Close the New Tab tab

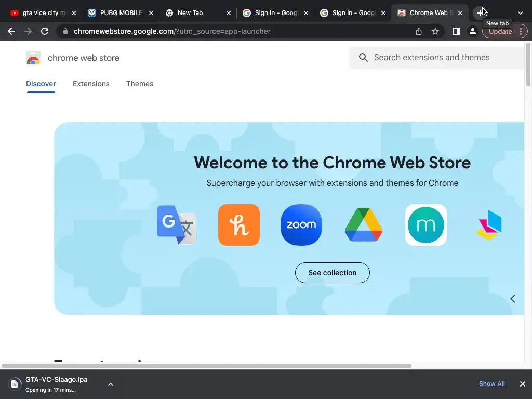229,13
